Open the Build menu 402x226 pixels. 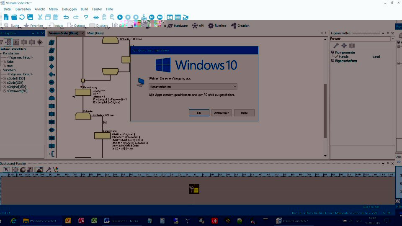(x=84, y=9)
